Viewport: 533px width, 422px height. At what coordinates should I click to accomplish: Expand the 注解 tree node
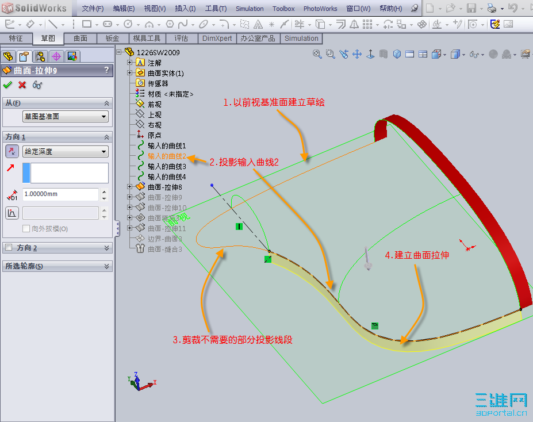pos(129,63)
